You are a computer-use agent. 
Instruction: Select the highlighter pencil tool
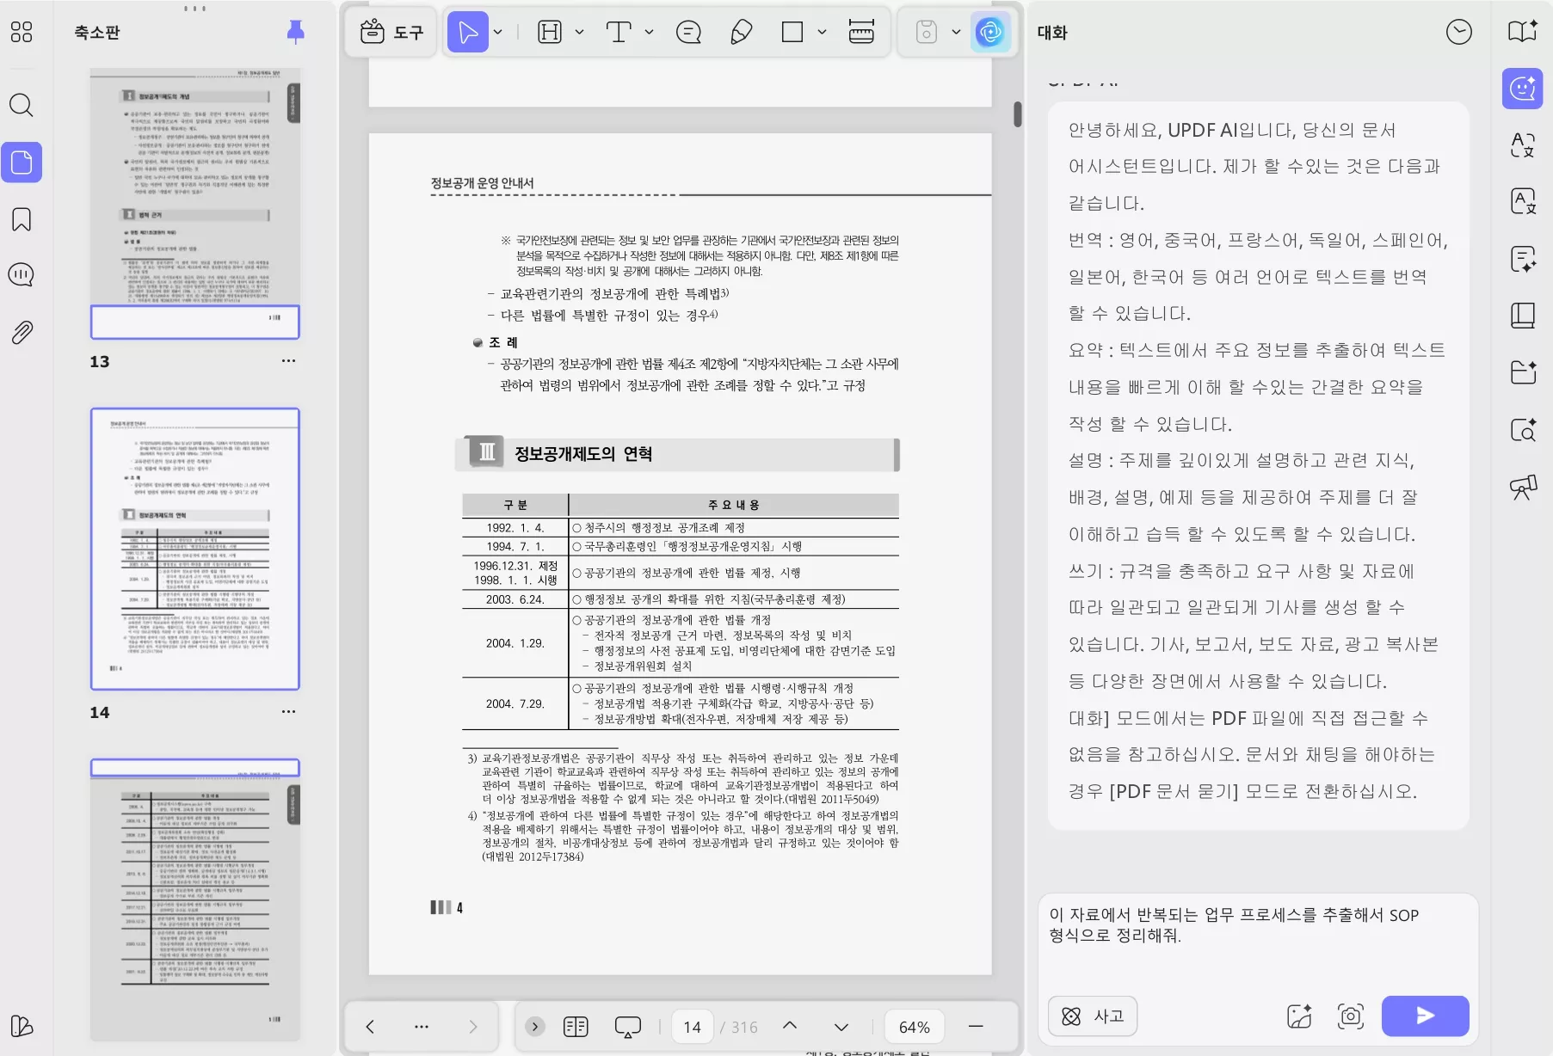point(740,32)
